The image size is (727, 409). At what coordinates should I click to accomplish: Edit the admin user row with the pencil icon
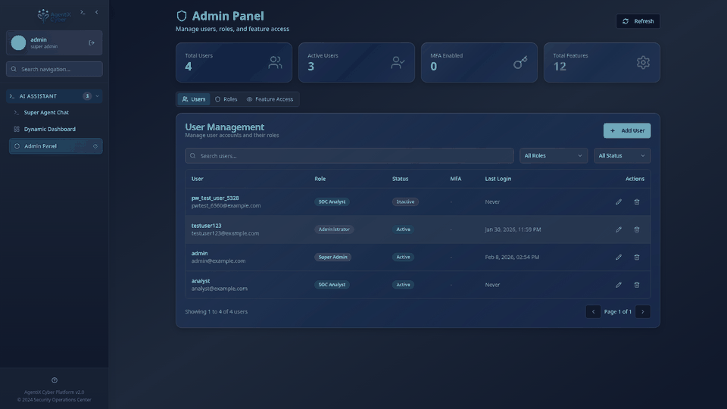pos(619,257)
